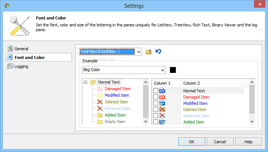Click the Column 1 header

click(167, 83)
